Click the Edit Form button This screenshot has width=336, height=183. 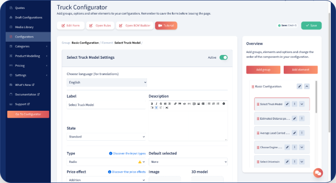click(x=71, y=26)
